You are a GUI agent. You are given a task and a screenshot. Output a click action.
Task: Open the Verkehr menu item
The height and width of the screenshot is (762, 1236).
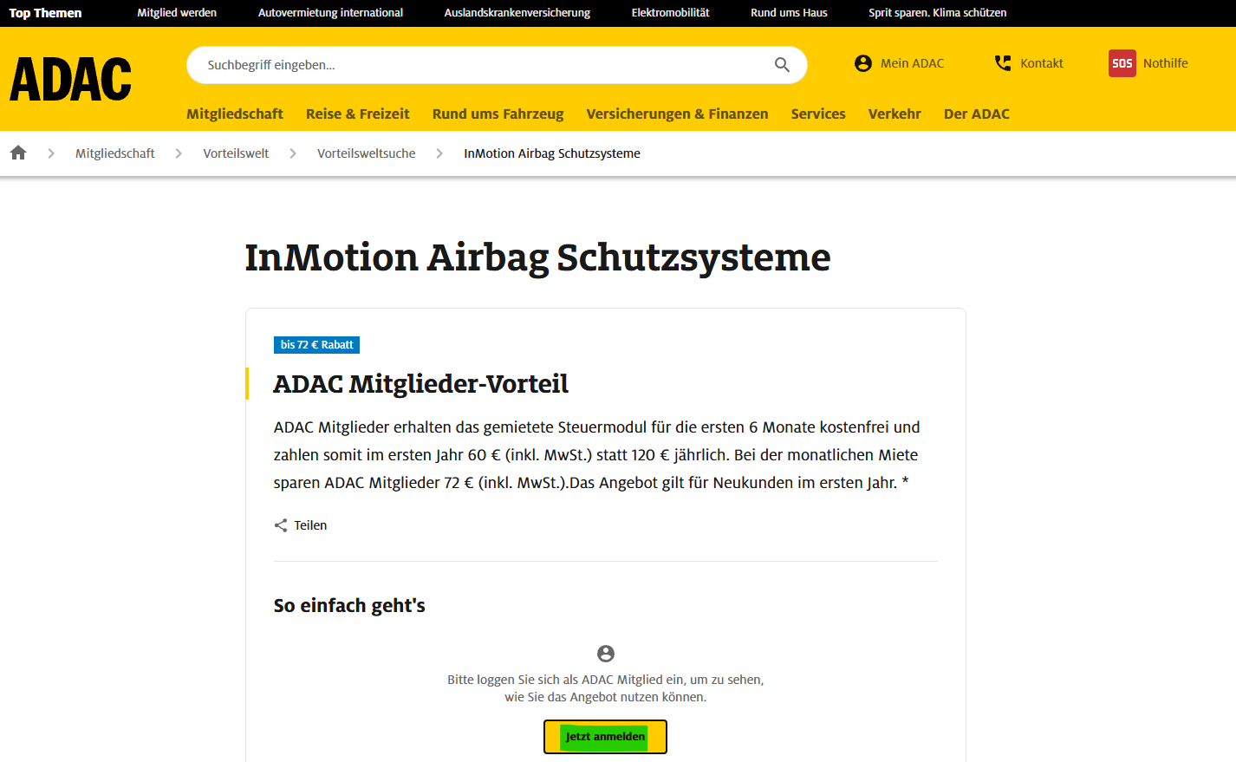(894, 114)
